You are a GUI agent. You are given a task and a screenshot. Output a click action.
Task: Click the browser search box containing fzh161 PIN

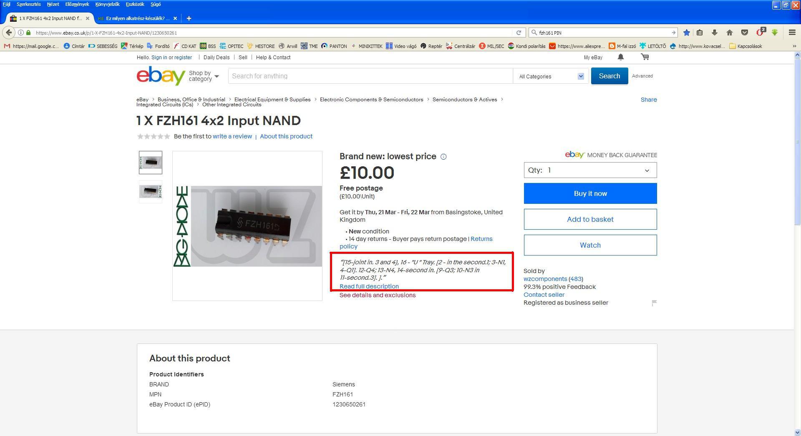tap(602, 33)
